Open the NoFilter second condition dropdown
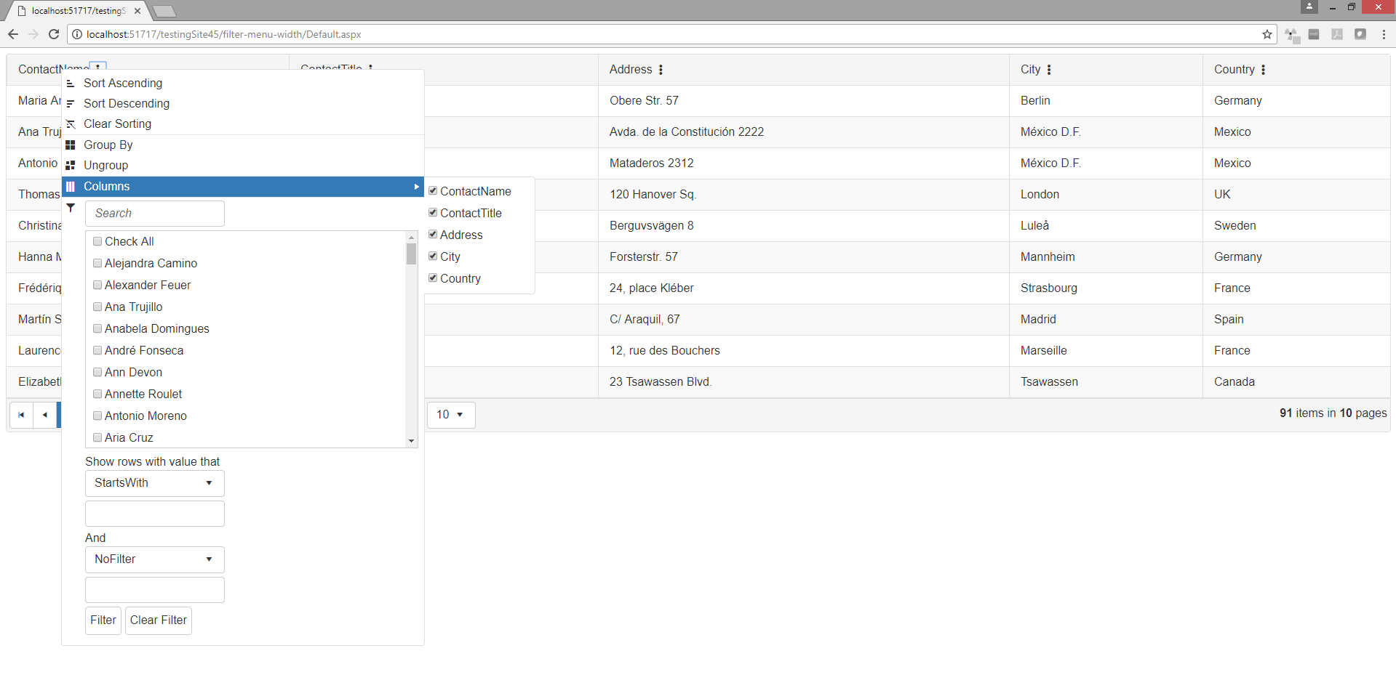 (154, 559)
